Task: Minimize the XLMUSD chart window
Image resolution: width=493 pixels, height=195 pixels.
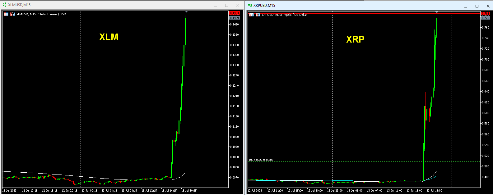Action: pos(215,6)
